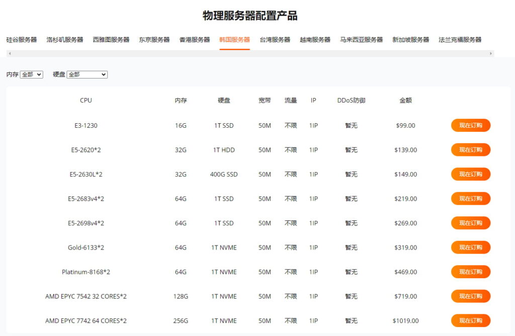Order the Platinum-8168*2 server at $469.00
The image size is (515, 336).
[470, 272]
